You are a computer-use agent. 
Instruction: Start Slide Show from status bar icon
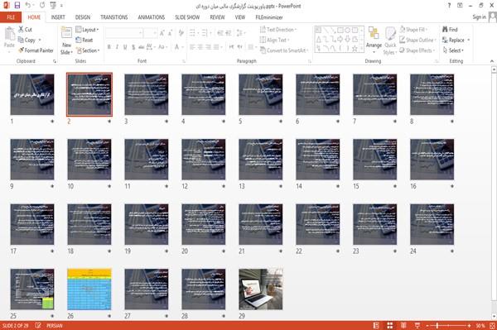pyautogui.click(x=417, y=326)
